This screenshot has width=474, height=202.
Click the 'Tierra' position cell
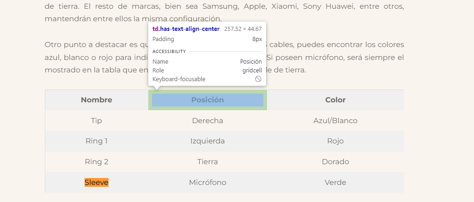coord(207,162)
